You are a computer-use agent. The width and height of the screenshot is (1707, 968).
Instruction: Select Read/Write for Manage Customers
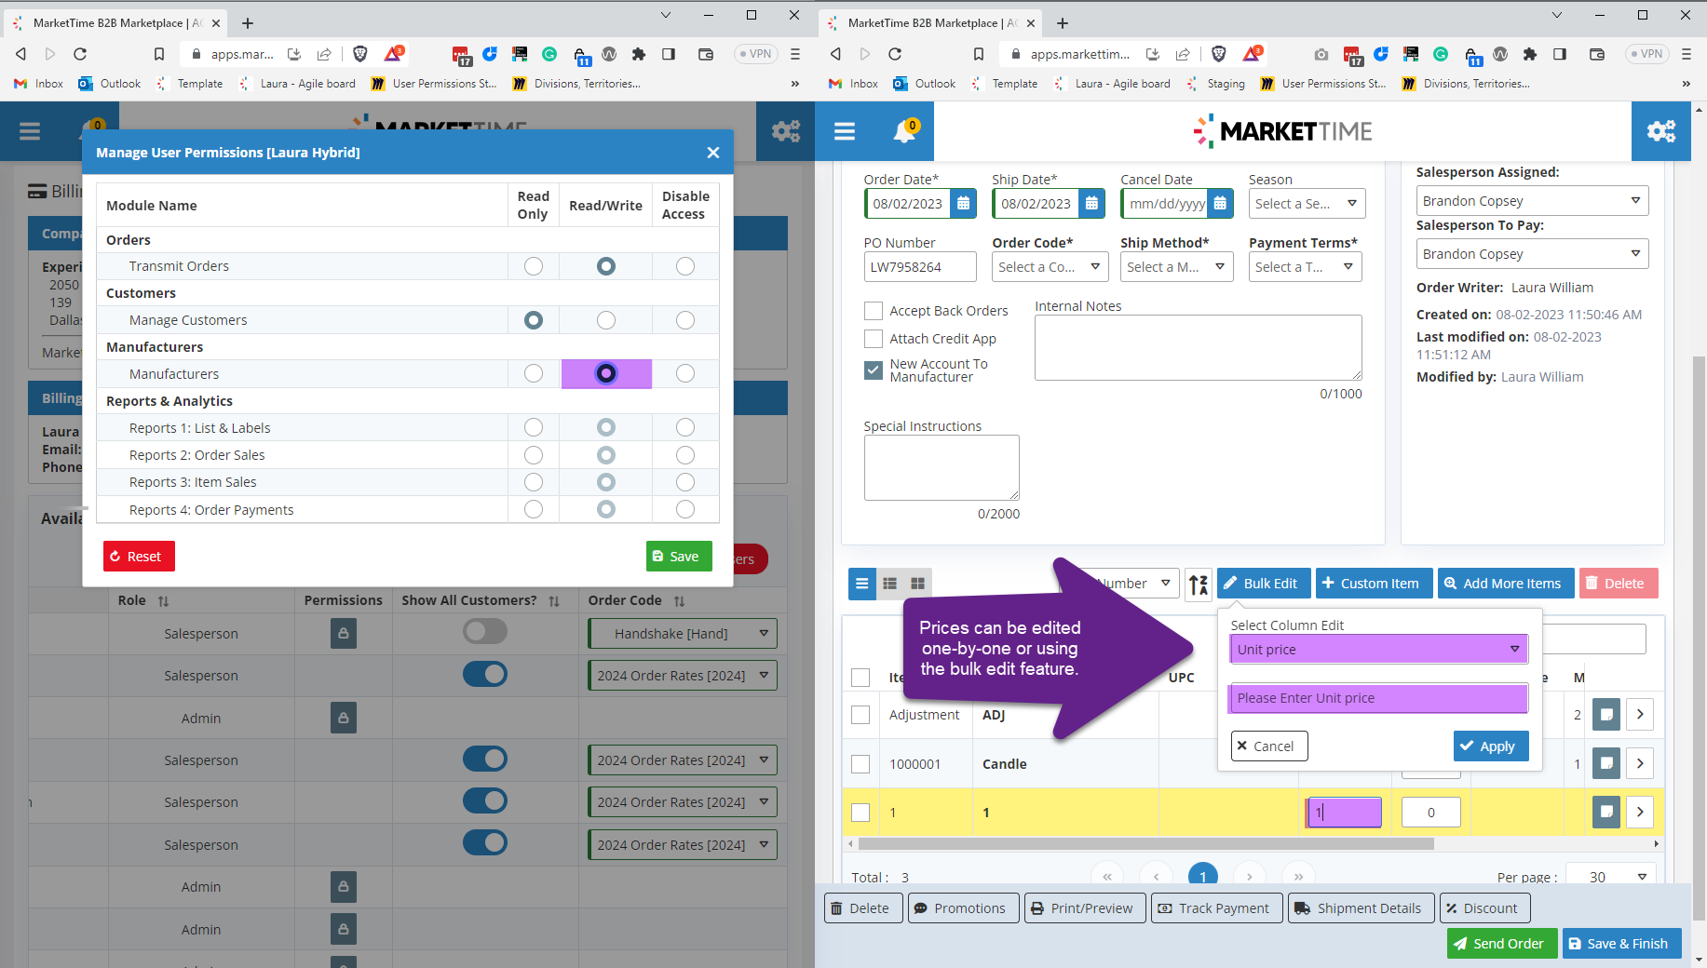coord(606,320)
